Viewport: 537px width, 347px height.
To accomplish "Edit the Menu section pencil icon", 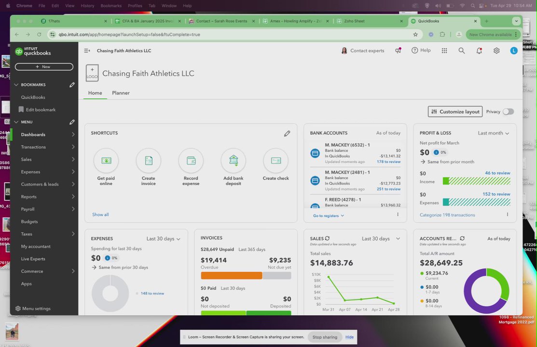I will (72, 122).
